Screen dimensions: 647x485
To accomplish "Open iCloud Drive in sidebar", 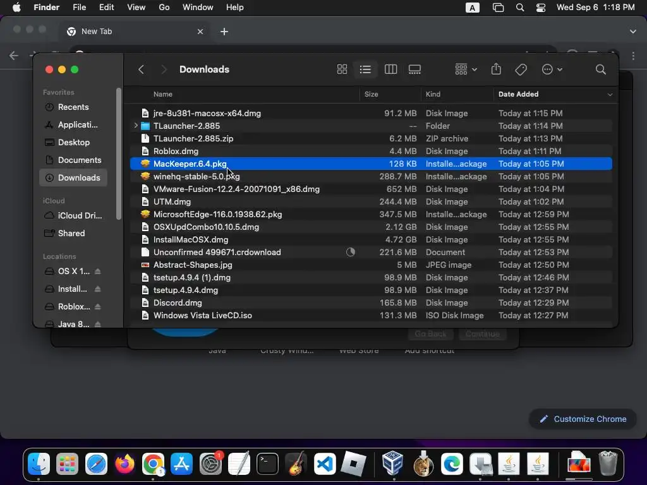I will (73, 216).
